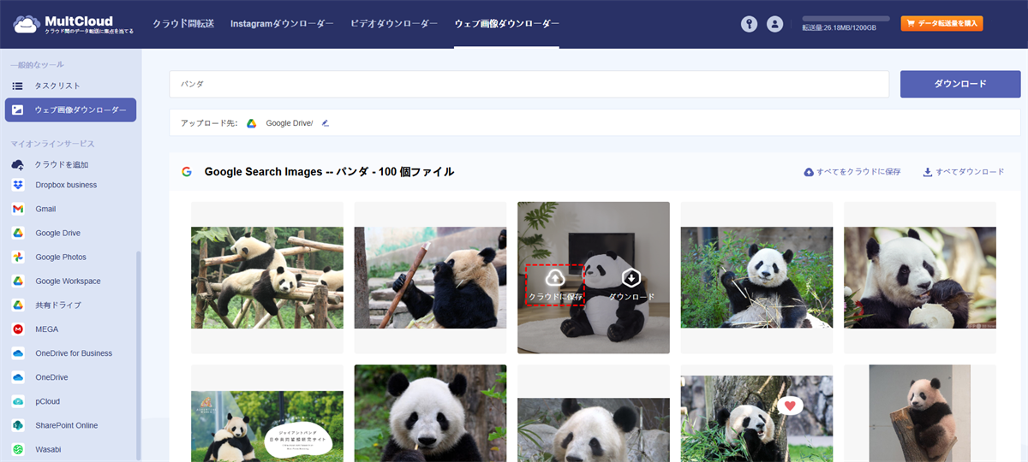Select thumbnail of panda holding bamboo stick
The width and height of the screenshot is (1028, 462).
(x=430, y=277)
